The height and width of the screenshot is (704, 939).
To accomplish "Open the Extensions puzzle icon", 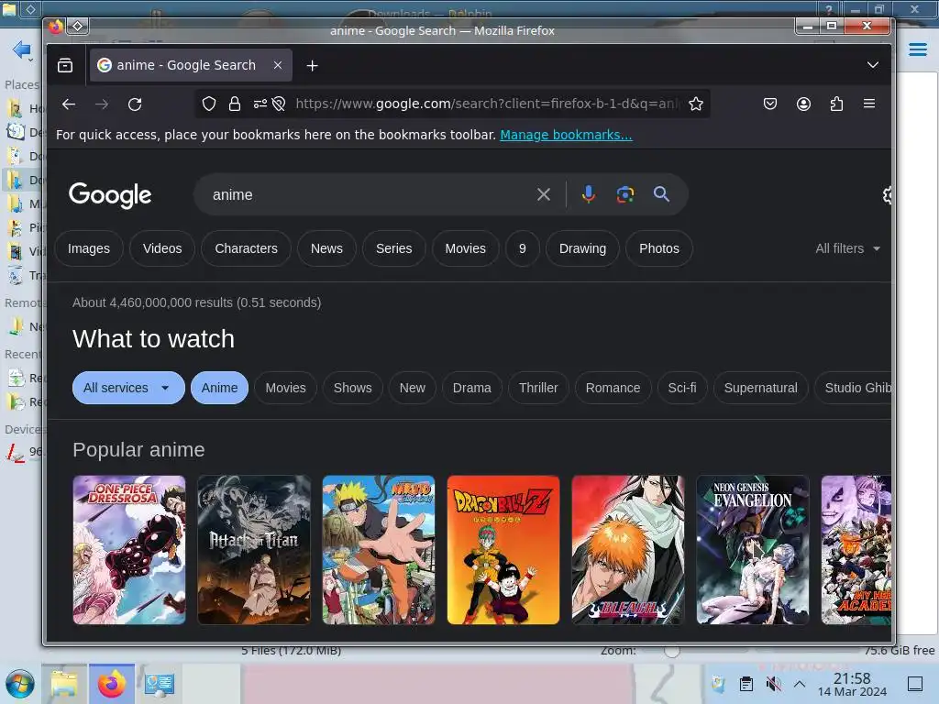I will coord(836,104).
